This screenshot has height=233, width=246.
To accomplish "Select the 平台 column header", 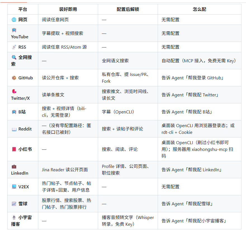I will (x=23, y=9).
